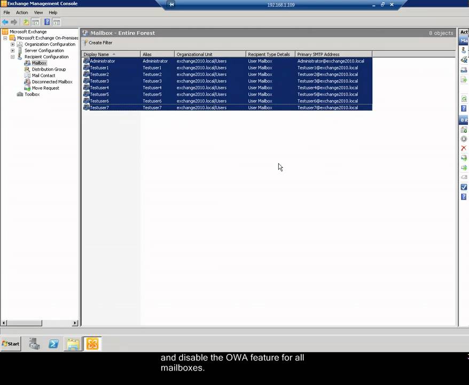The height and width of the screenshot is (385, 469).
Task: Select the Mailbox tree node
Action: pos(39,63)
